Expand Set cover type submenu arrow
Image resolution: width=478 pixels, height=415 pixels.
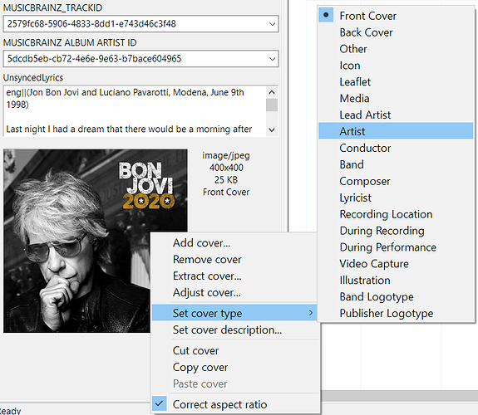pos(310,313)
